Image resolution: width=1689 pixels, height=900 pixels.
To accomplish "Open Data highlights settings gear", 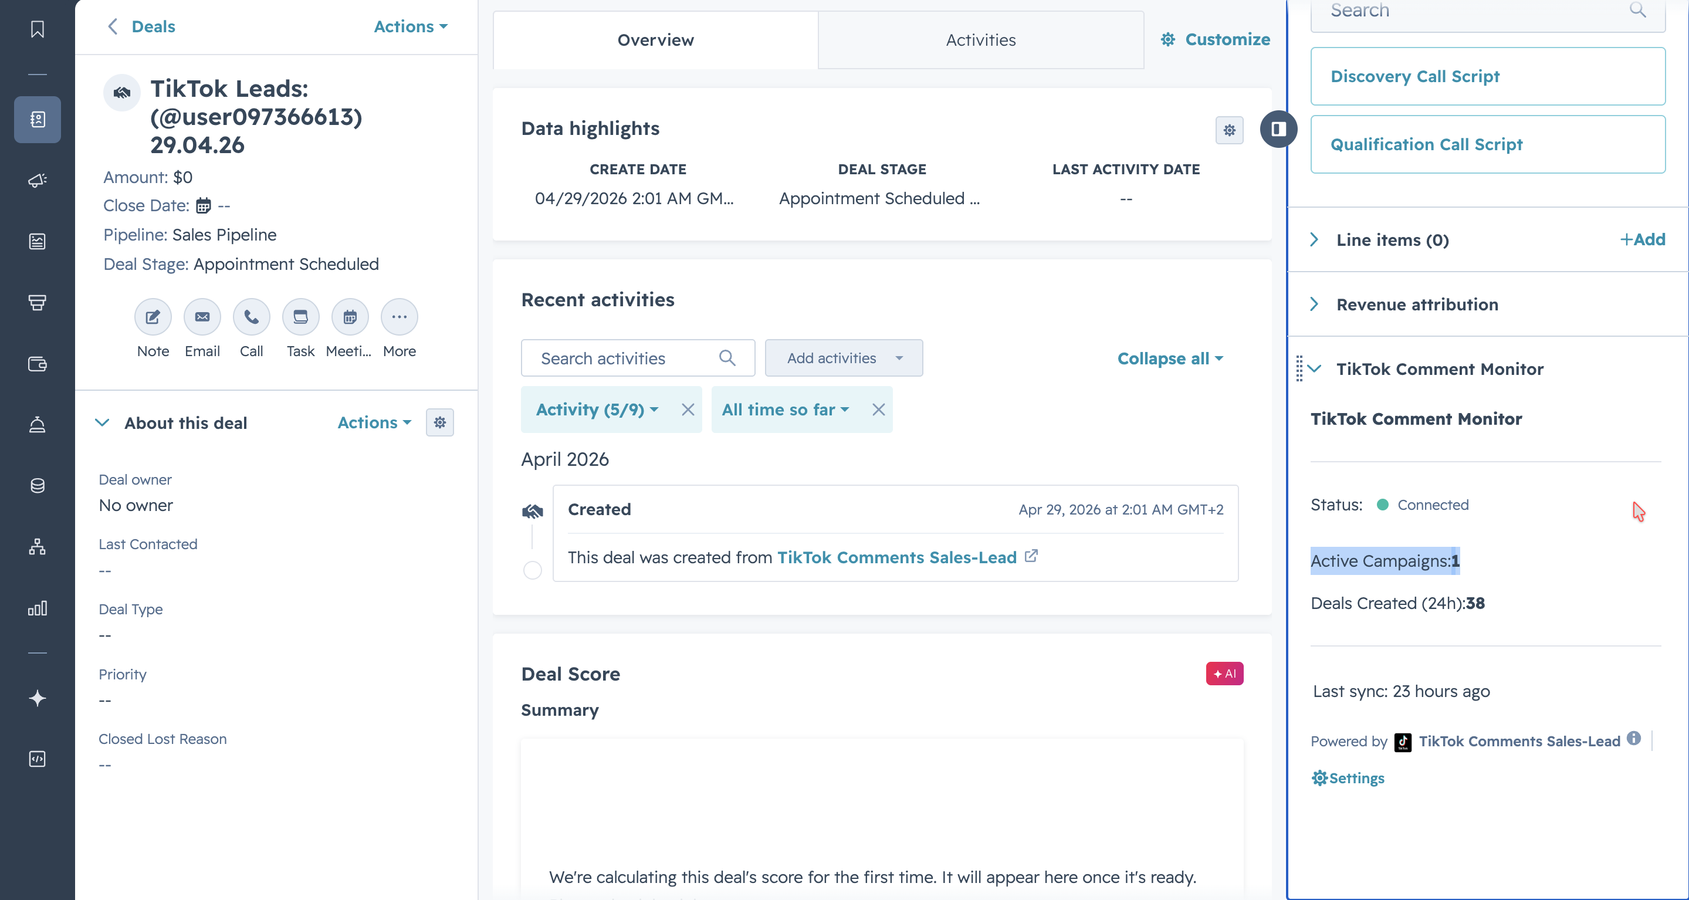I will (x=1230, y=130).
